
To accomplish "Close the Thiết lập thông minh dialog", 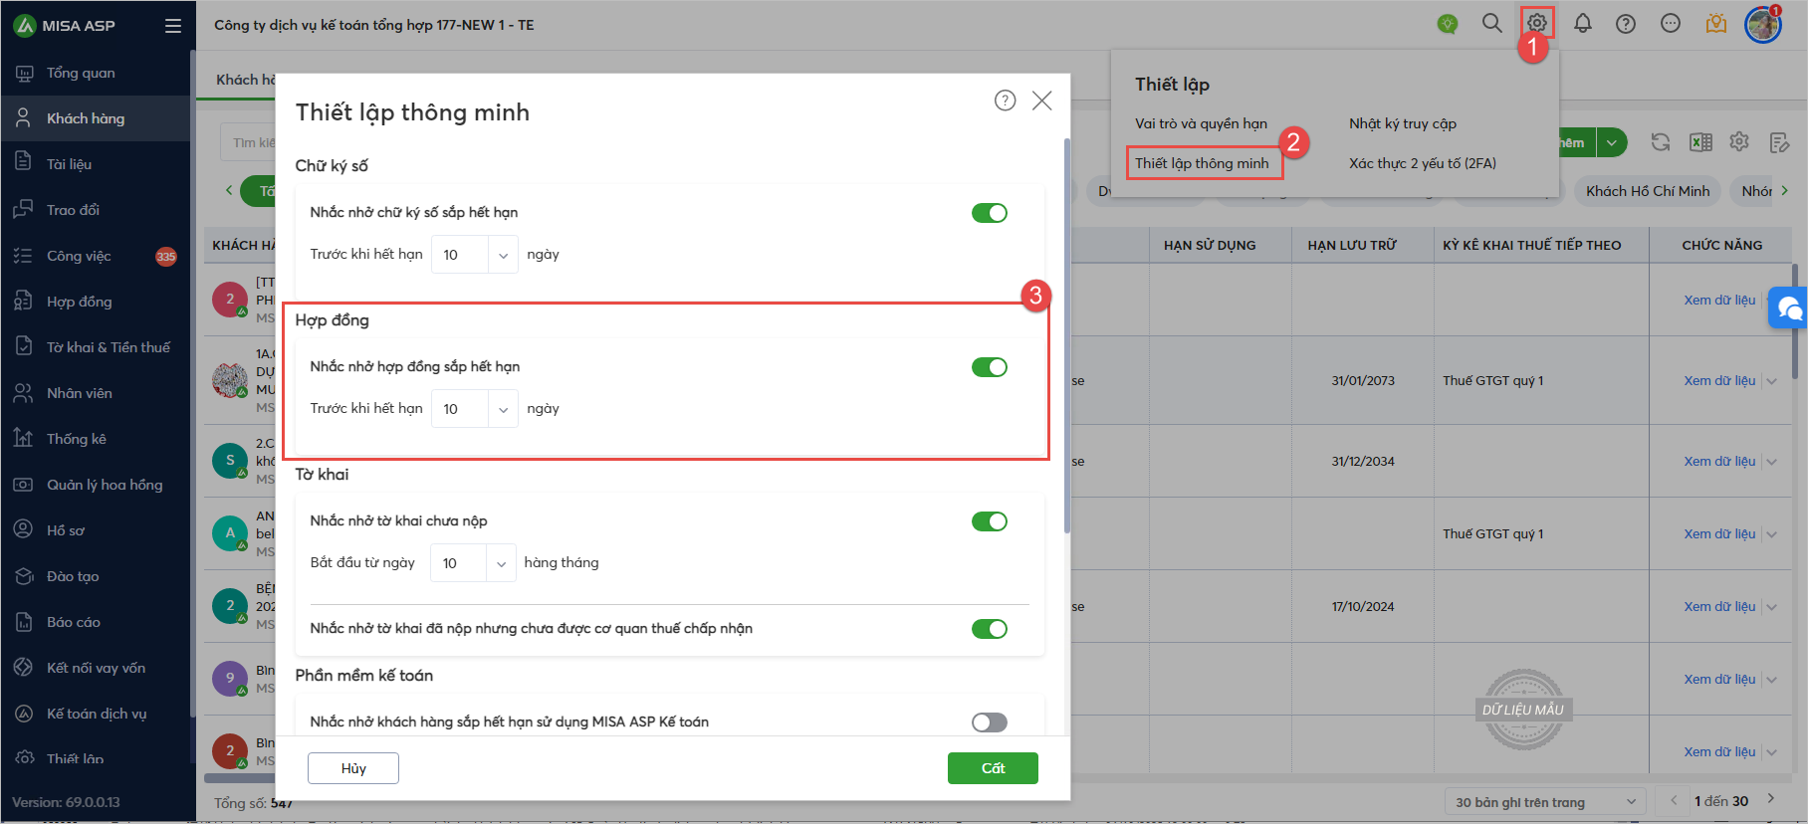I will pos(1042,101).
